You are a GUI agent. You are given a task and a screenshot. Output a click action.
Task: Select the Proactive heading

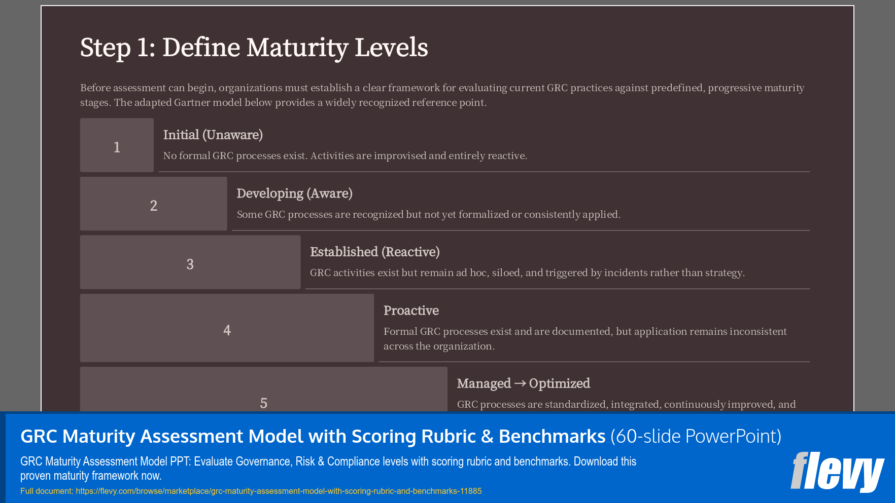click(411, 311)
